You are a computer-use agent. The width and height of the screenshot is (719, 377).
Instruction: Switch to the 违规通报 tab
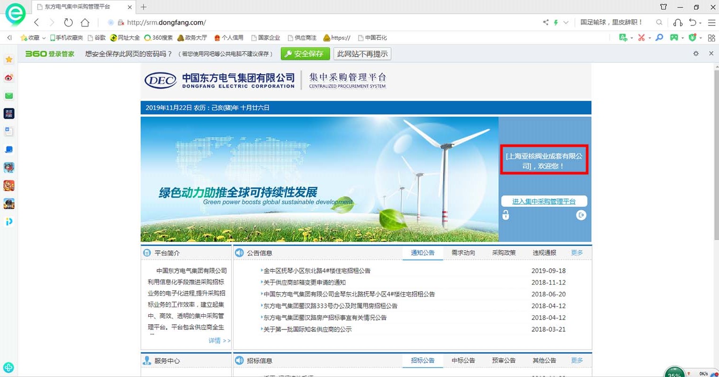click(x=544, y=253)
